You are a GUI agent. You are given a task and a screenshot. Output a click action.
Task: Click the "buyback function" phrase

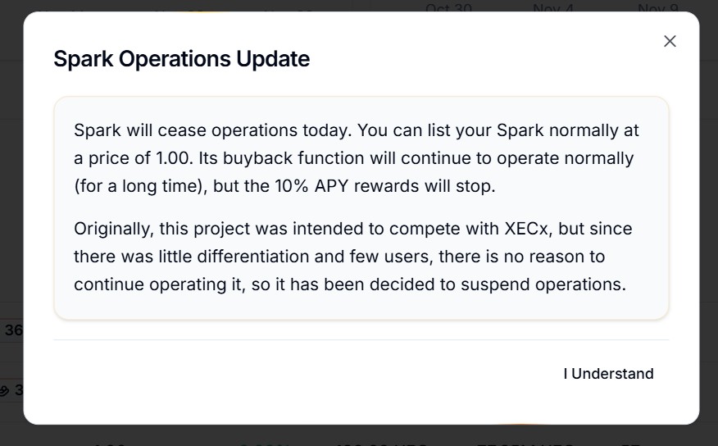coord(294,158)
